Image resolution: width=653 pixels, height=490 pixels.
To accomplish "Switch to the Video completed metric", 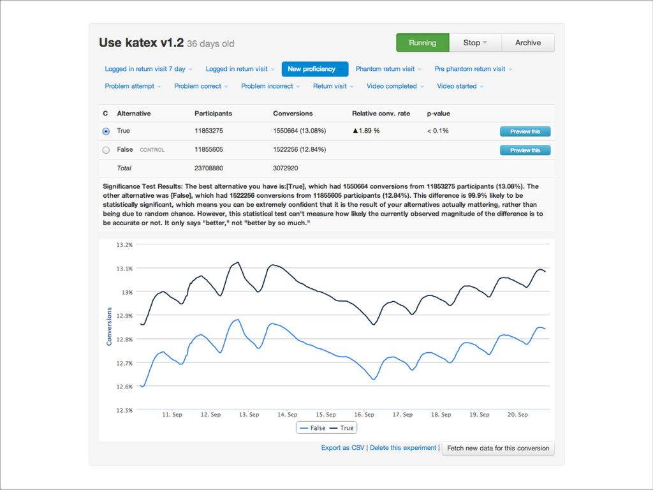I will [395, 86].
